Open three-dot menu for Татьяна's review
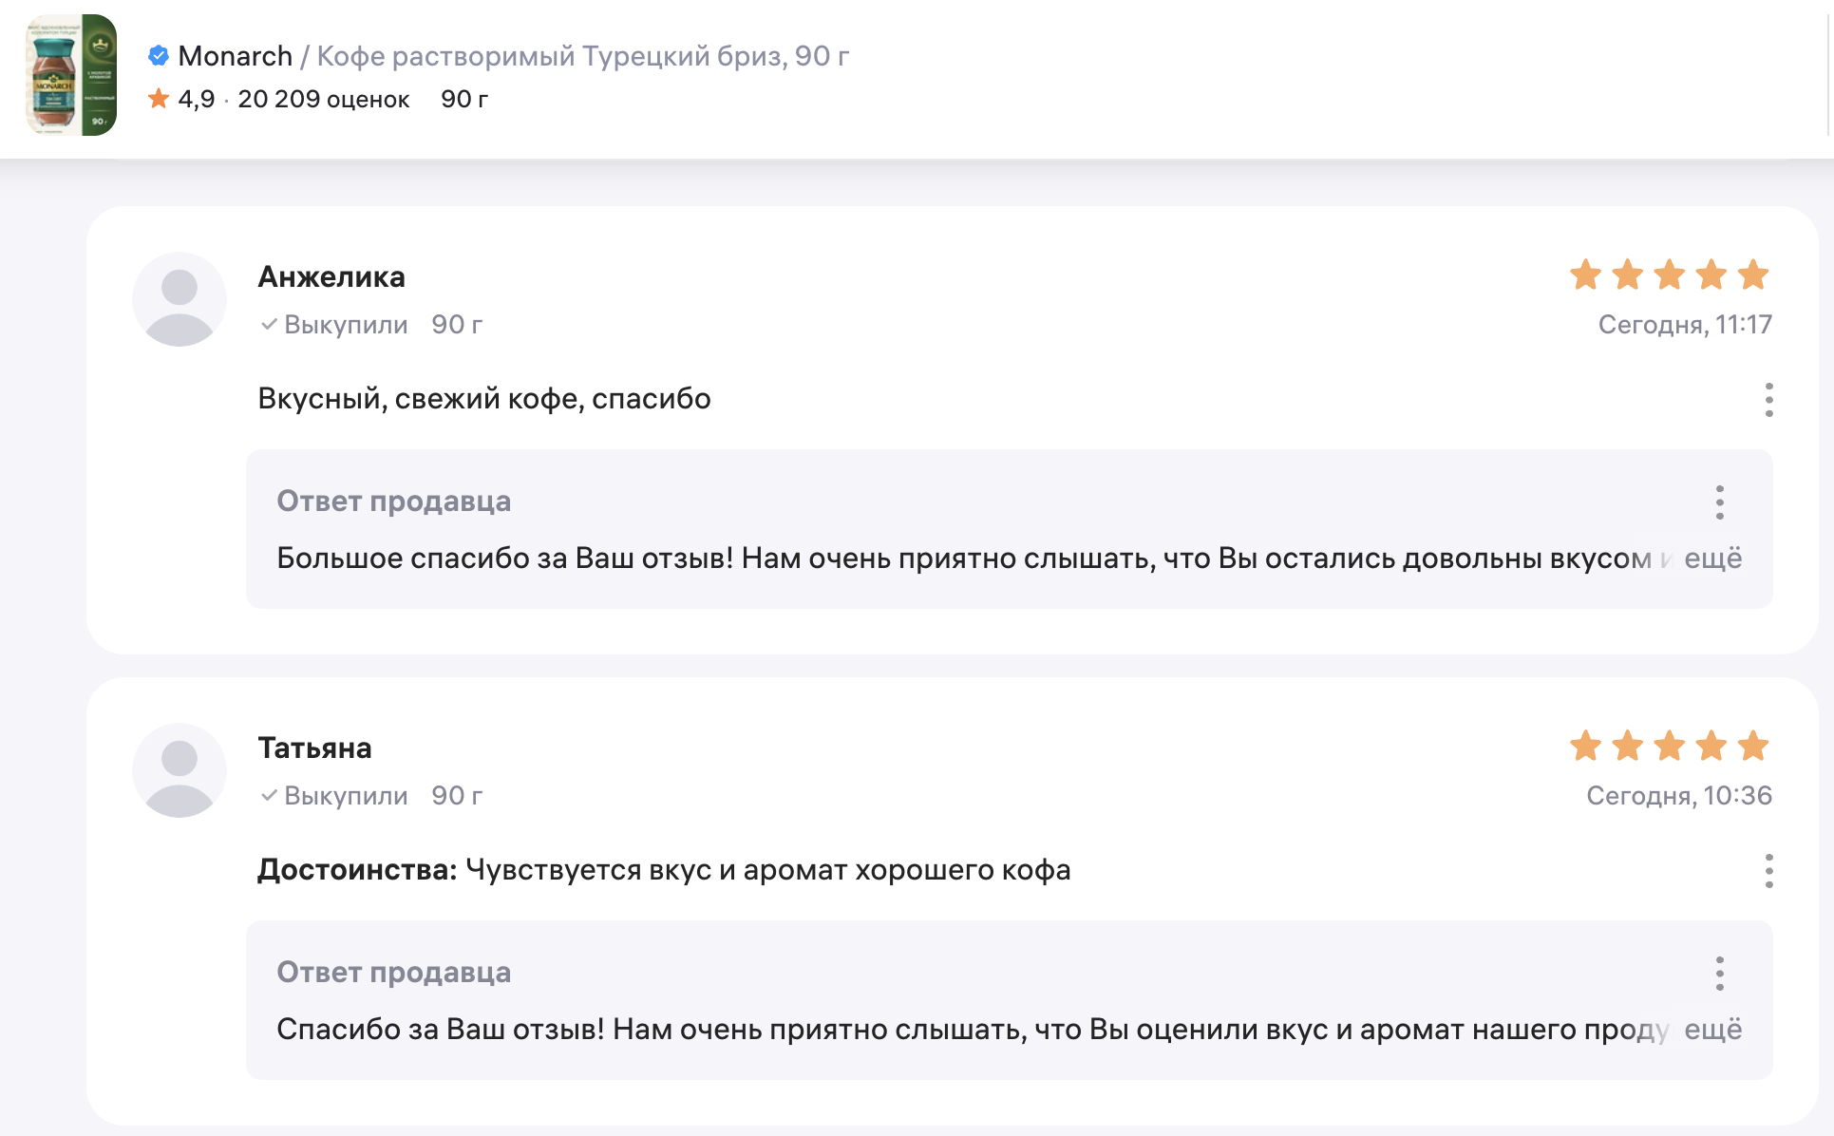Viewport: 1834px width, 1136px height. pos(1768,871)
